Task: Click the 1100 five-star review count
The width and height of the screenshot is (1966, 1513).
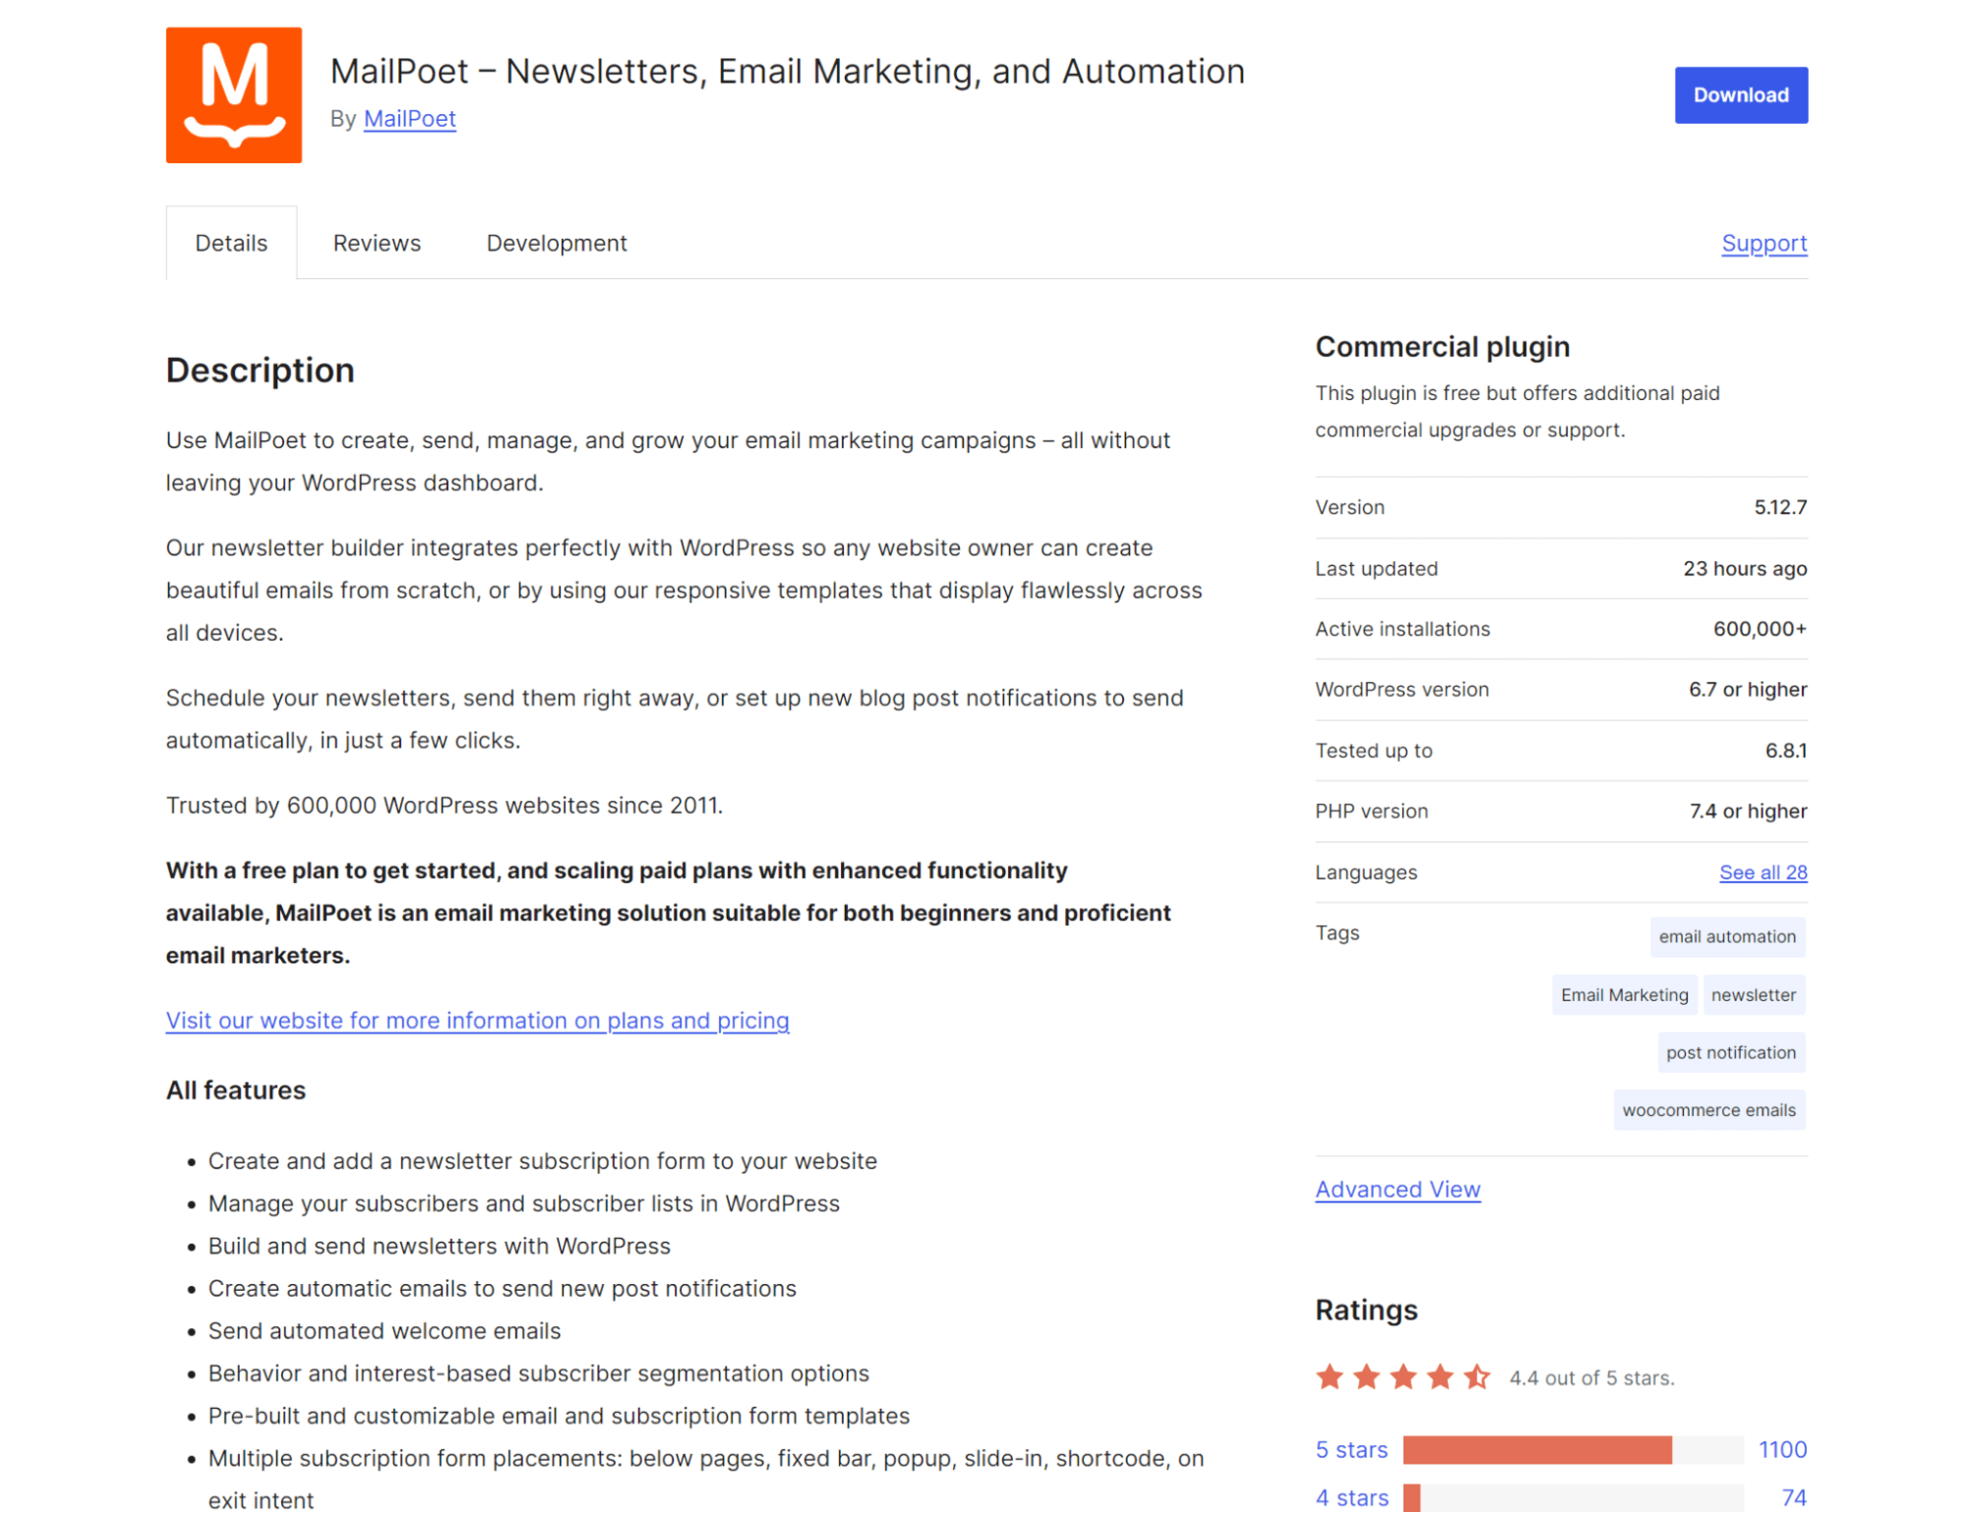Action: (1781, 1449)
